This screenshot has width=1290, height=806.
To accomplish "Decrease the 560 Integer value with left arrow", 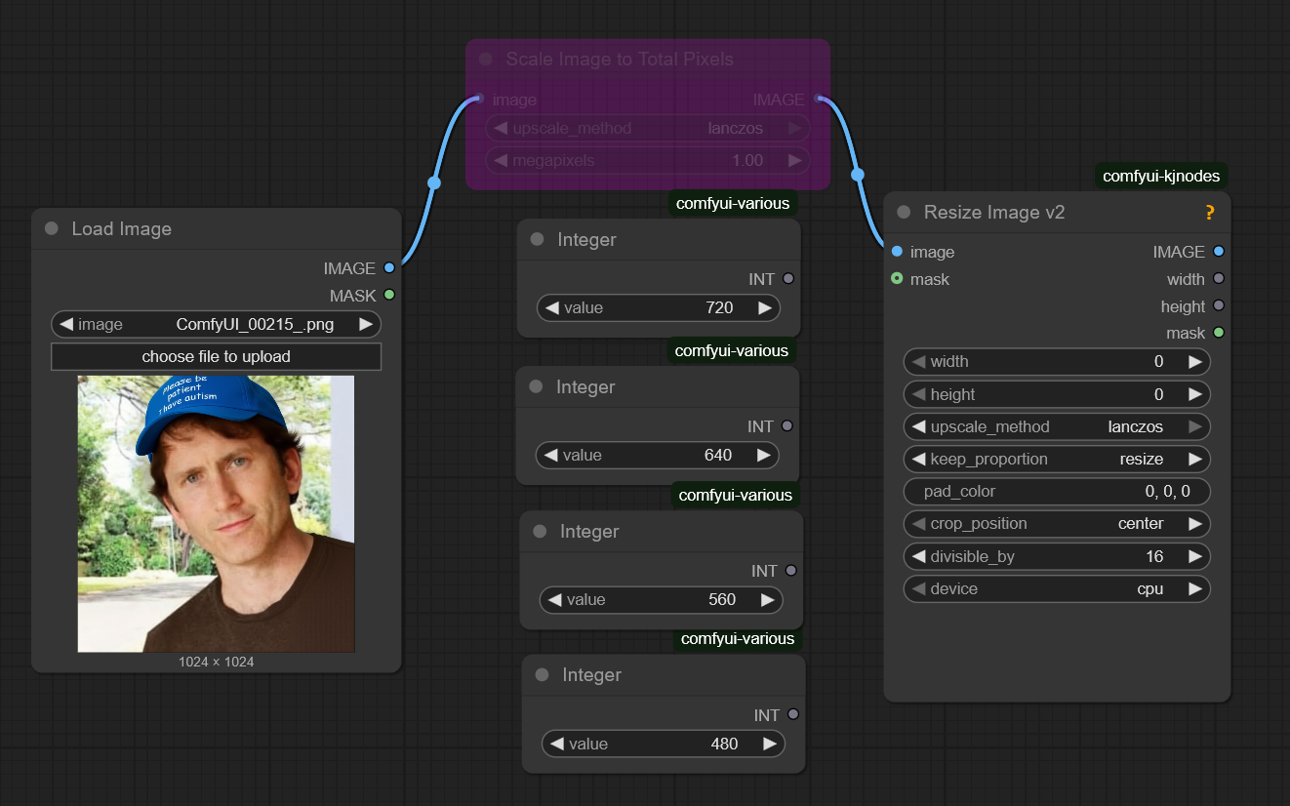I will pos(555,599).
